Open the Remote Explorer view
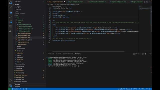The height and width of the screenshot is (90, 160). [x=10, y=26]
